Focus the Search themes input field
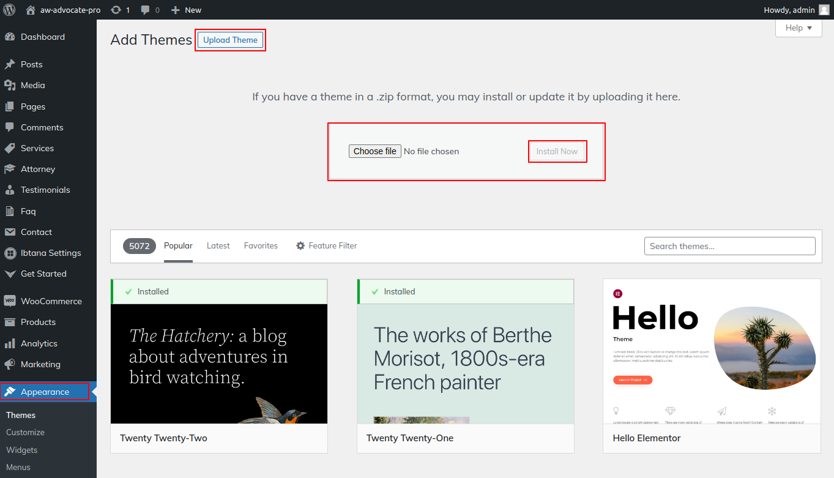 click(729, 246)
